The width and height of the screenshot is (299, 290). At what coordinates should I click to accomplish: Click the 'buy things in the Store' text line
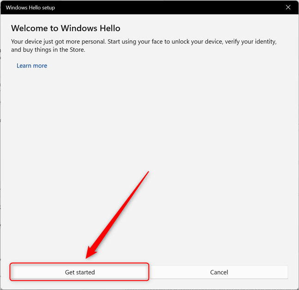point(48,49)
